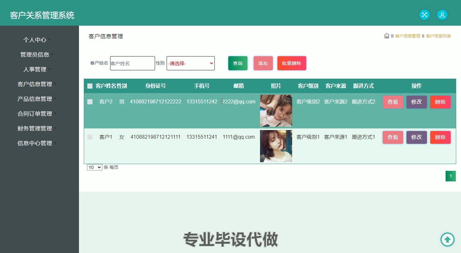
Task: View details with 查看 for 客户2
Action: point(393,102)
